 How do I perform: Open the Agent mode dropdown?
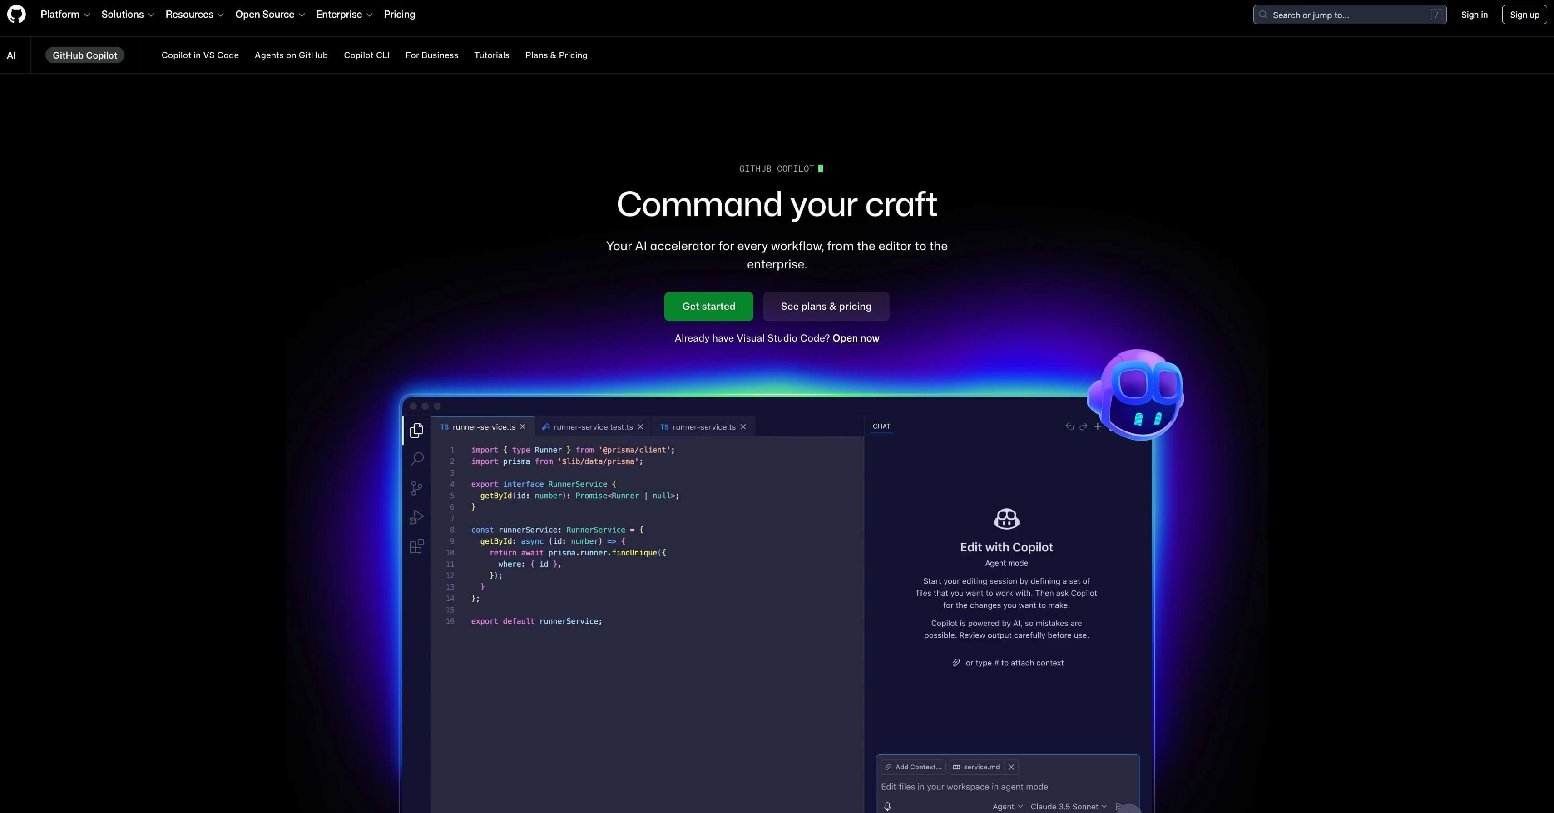[1007, 806]
